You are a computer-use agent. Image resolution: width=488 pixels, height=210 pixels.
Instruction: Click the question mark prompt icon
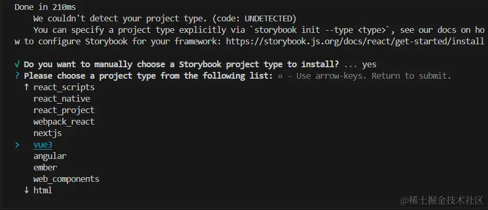click(x=17, y=76)
